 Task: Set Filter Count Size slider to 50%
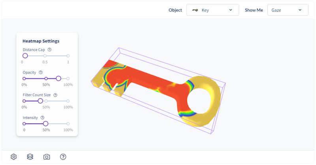tap(46, 101)
